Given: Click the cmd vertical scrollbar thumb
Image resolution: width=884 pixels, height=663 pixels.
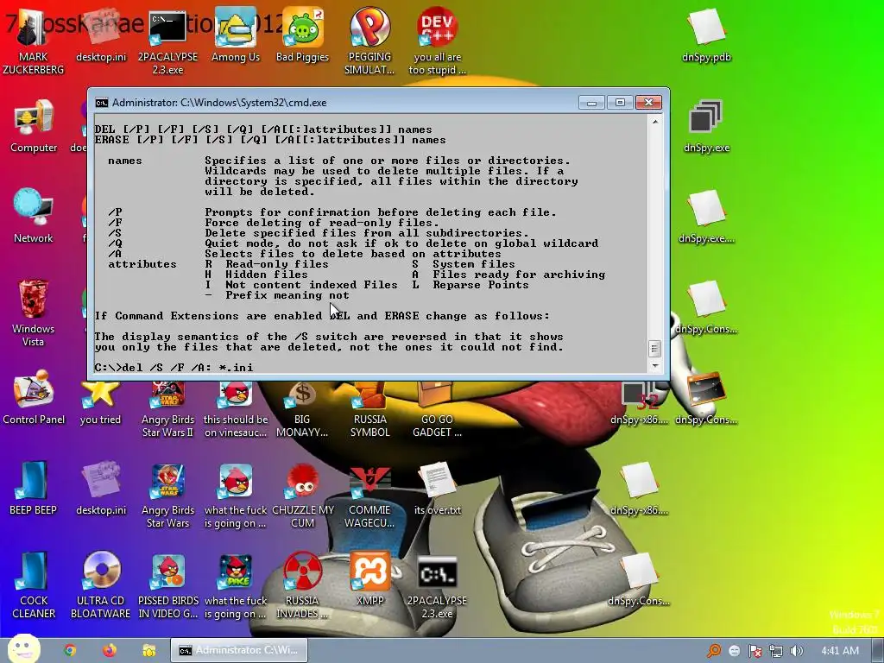Looking at the screenshot, I should click(x=655, y=349).
